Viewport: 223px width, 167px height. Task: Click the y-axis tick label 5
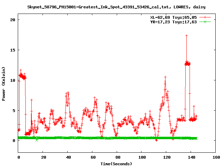(x=14, y=111)
